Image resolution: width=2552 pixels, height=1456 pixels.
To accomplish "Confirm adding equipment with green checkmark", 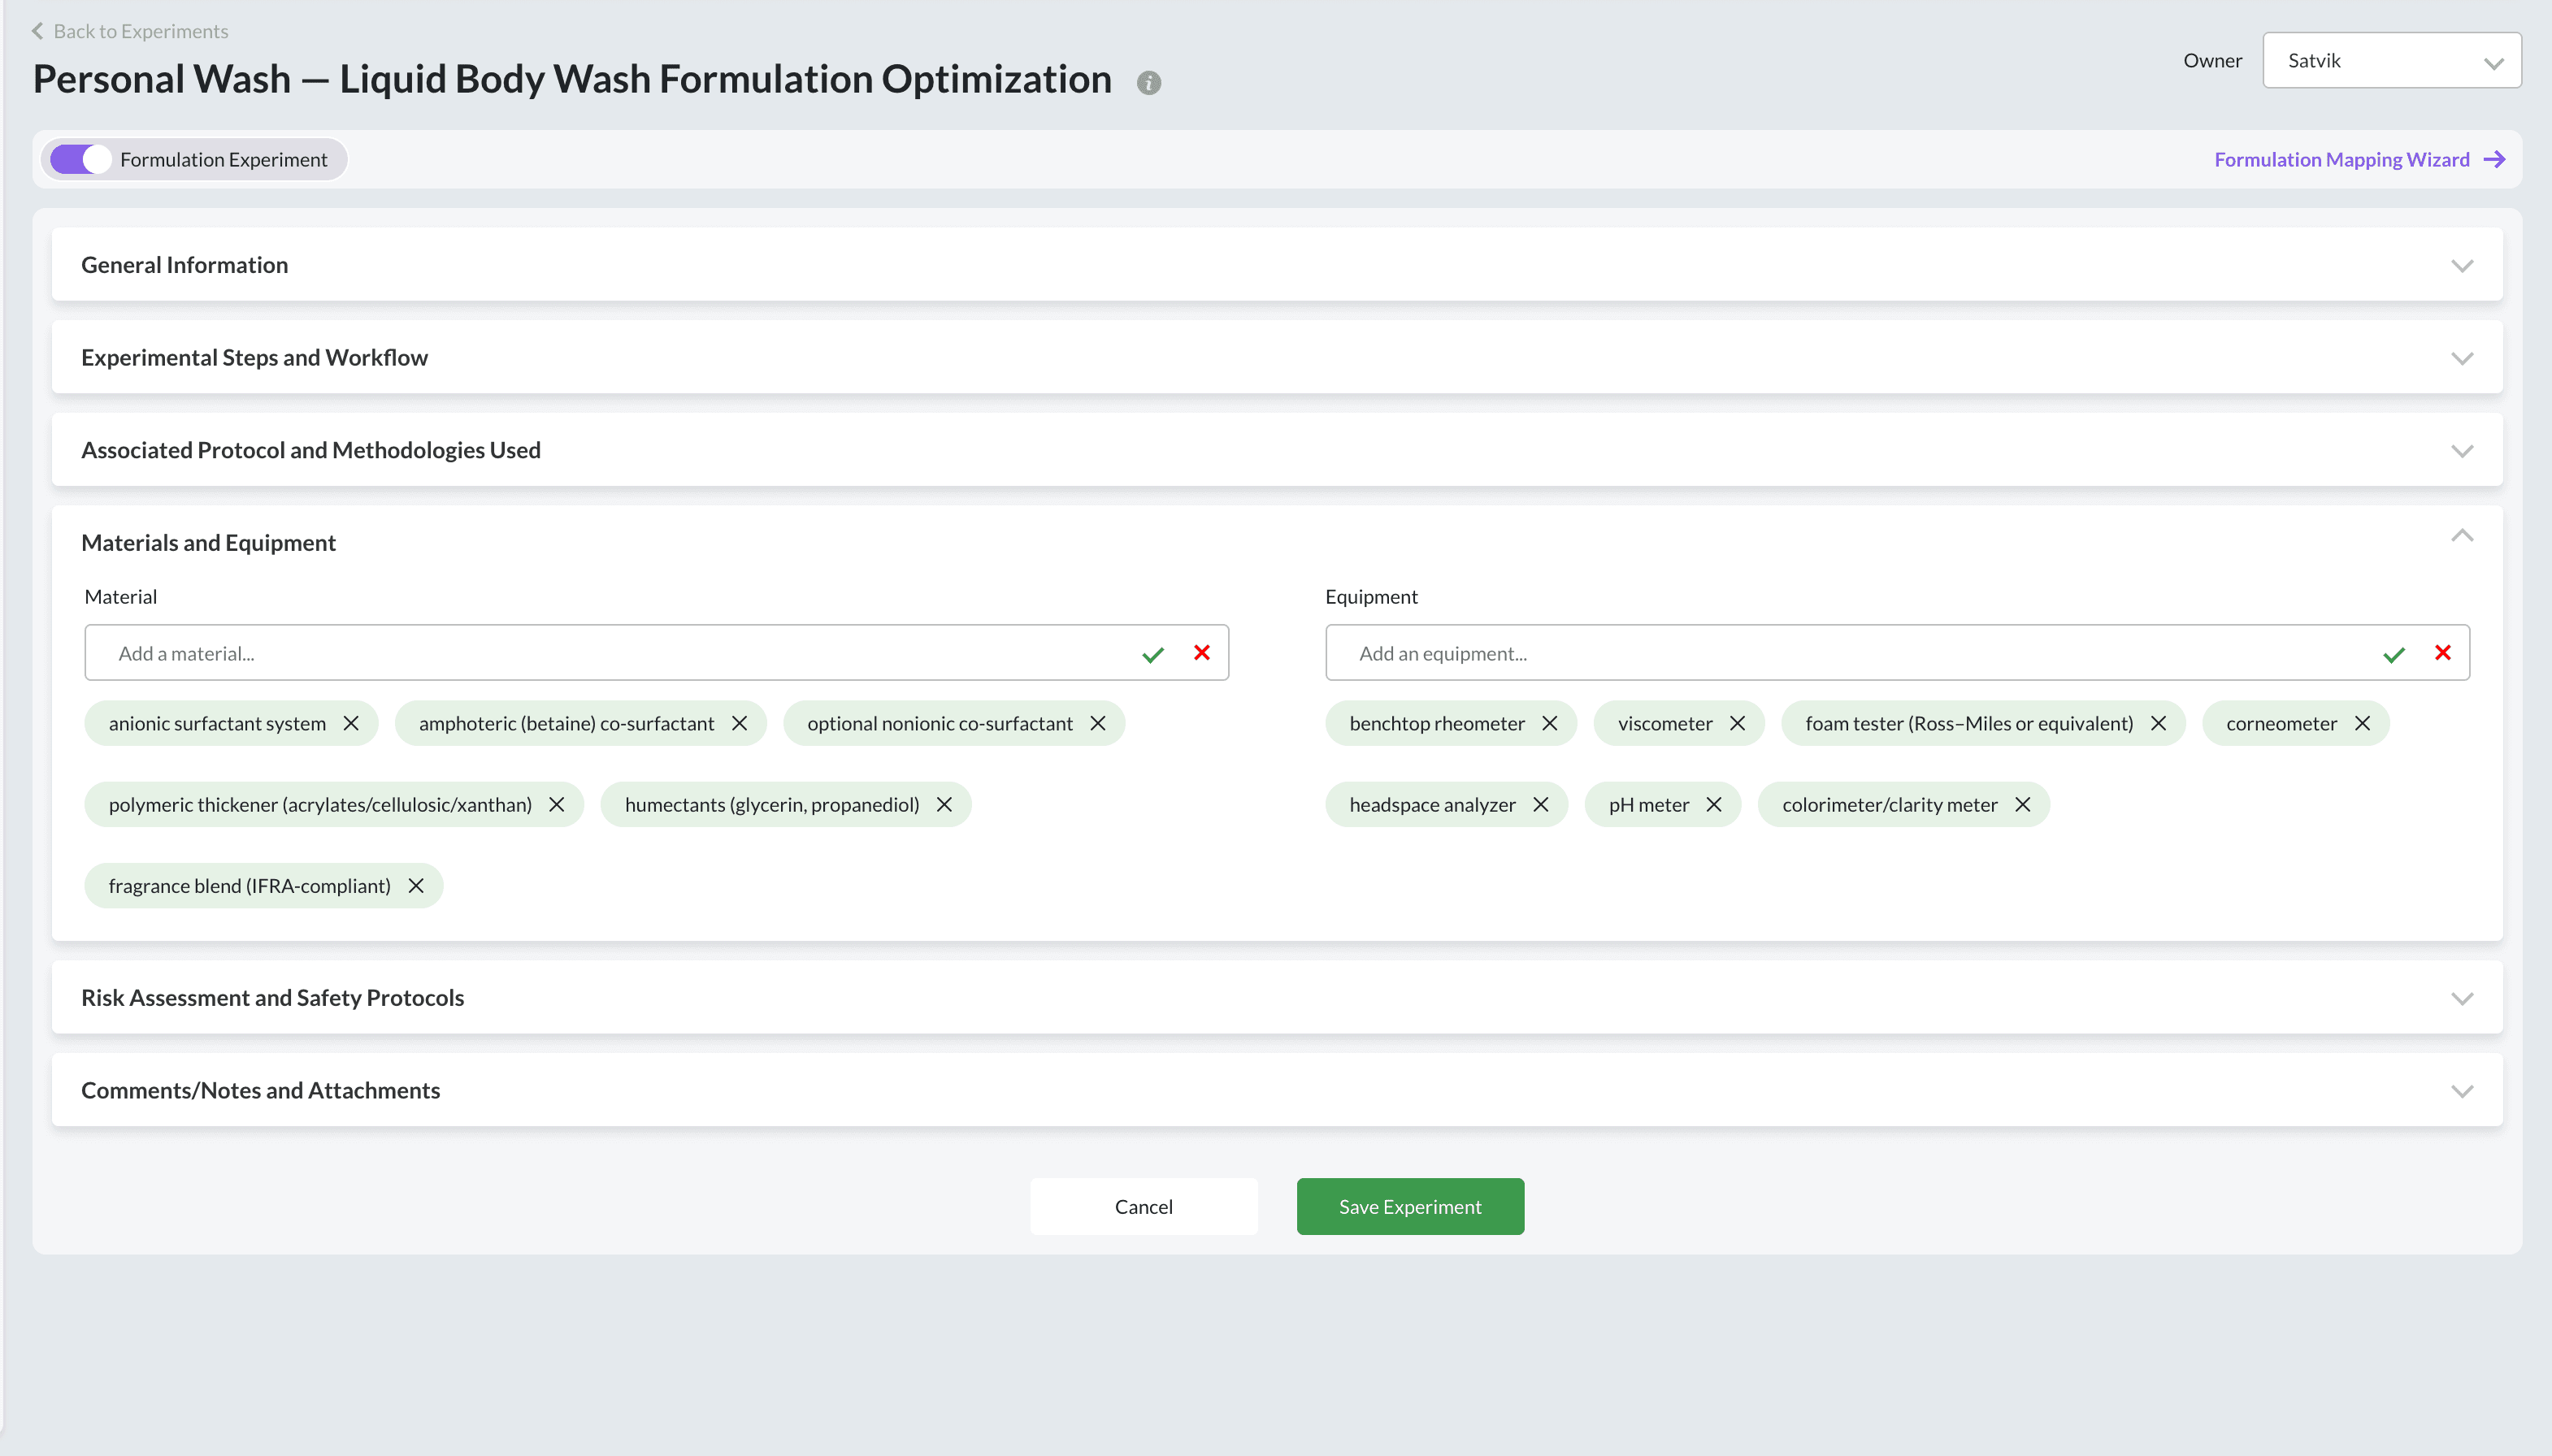I will pyautogui.click(x=2393, y=655).
